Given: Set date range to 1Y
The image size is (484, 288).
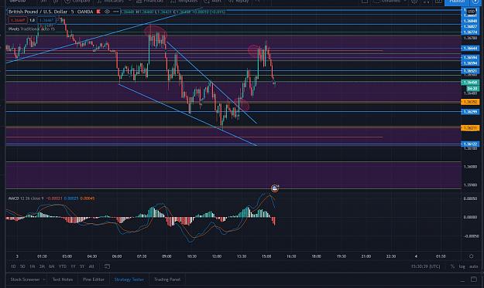Looking at the screenshot, I should [x=73, y=266].
